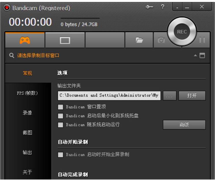Image resolution: width=215 pixels, height=180 pixels.
Task: Start recording with the REC button
Action: (x=182, y=32)
